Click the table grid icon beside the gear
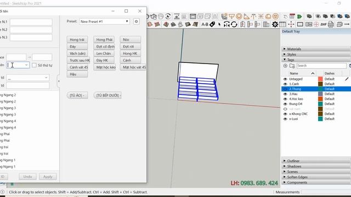Image resolution: width=351 pixels, height=197 pixels. (282, 24)
